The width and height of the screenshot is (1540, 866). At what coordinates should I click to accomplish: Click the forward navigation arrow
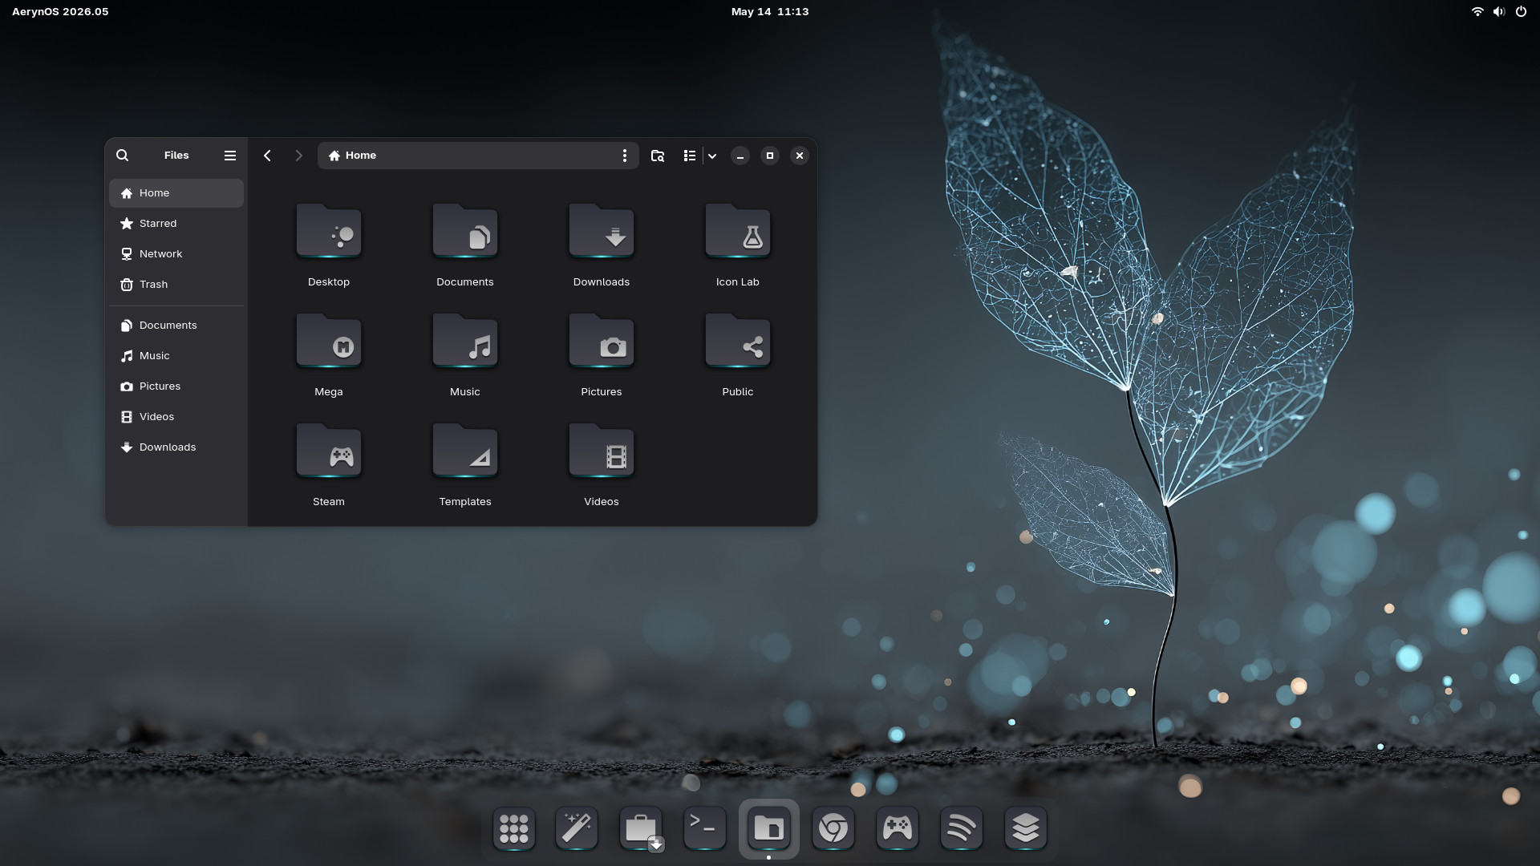pyautogui.click(x=298, y=156)
